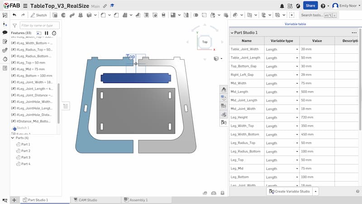The width and height of the screenshot is (362, 204).
Task: Open the insert feature plus icon
Action: click(5, 24)
